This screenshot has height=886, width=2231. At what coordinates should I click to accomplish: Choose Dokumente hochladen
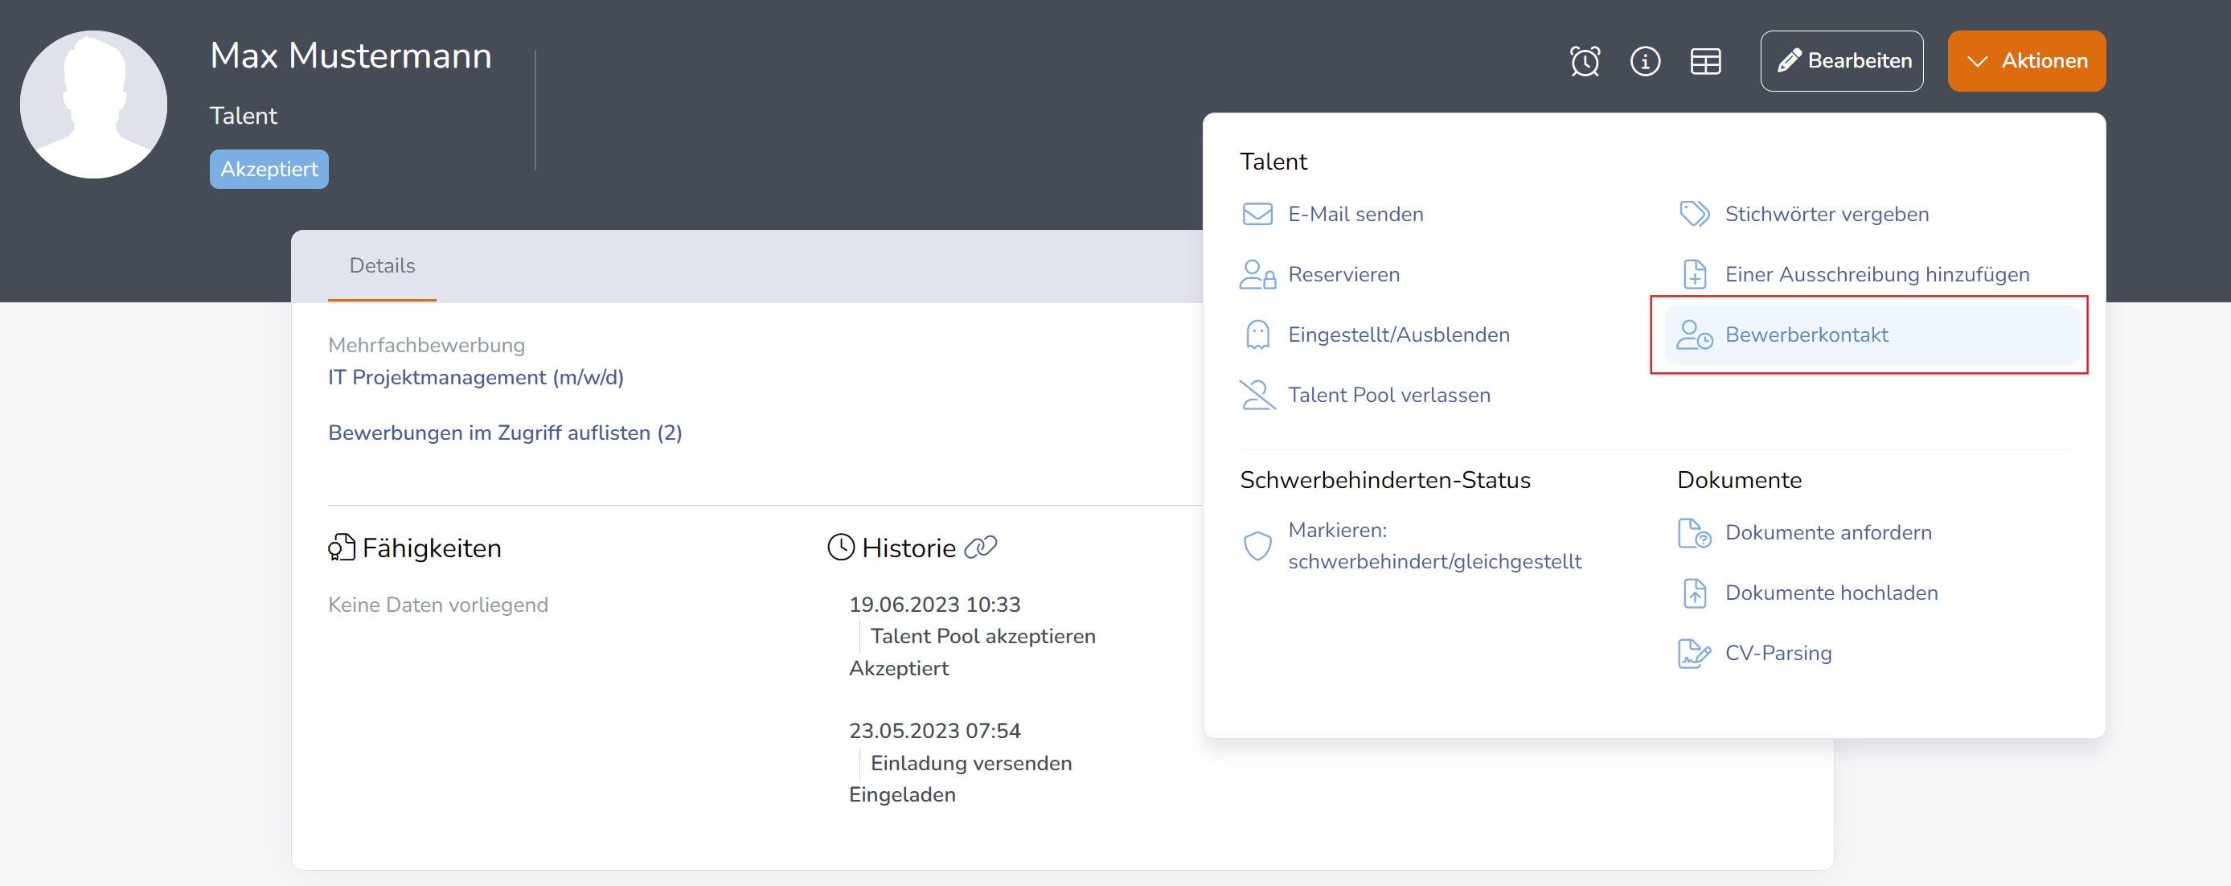point(1831,593)
